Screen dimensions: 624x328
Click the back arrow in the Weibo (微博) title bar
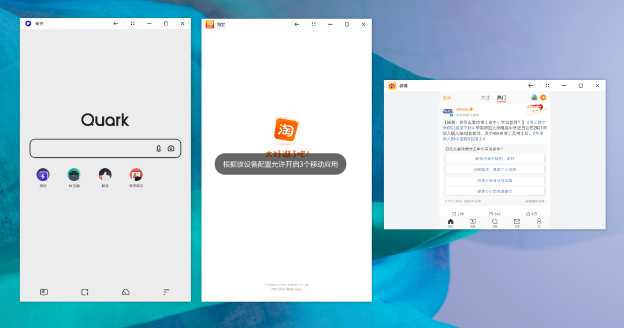pos(530,85)
